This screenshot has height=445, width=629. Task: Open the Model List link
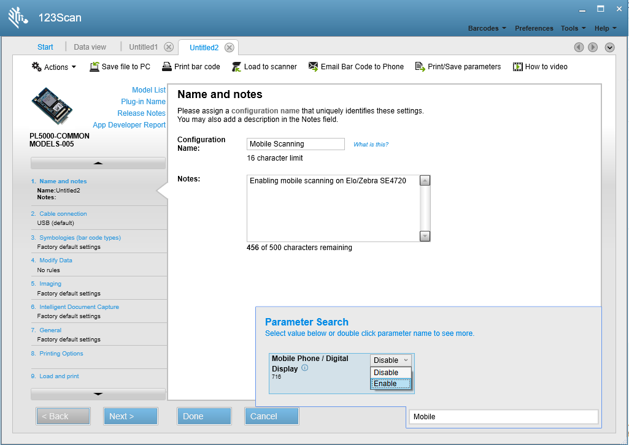point(149,89)
